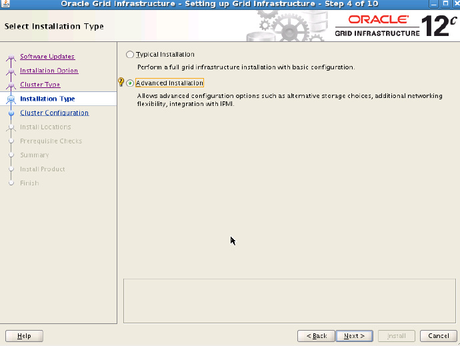Go back with the Back button
Viewport: 460px width, 346px height.
point(316,336)
